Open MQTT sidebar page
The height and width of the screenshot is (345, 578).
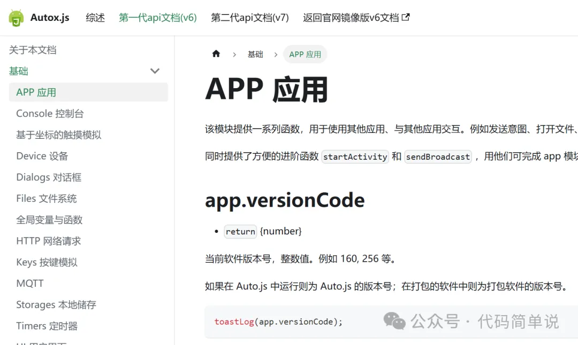click(x=30, y=284)
